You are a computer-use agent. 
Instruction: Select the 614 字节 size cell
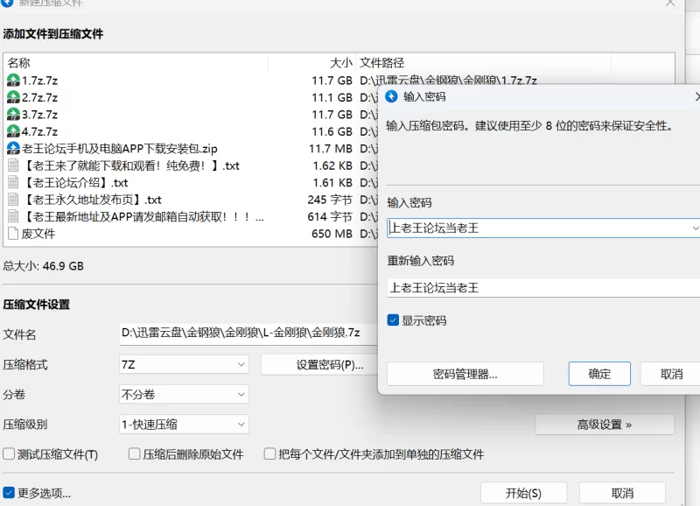coord(330,216)
